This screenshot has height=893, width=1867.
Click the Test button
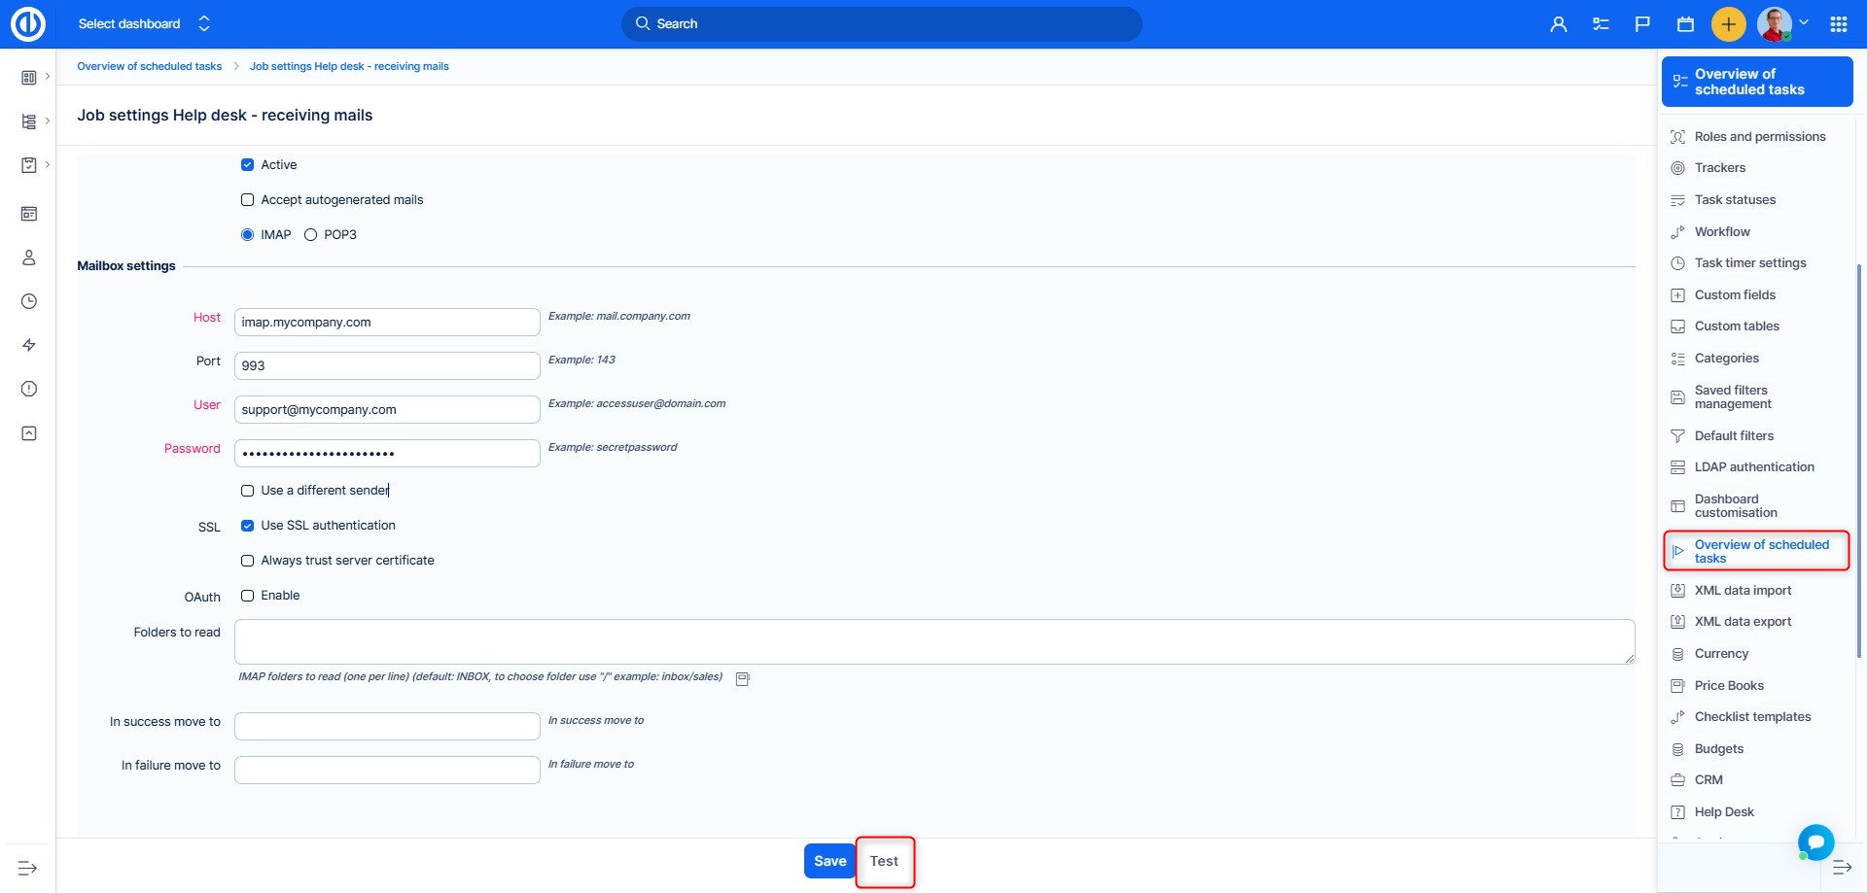coord(884,862)
